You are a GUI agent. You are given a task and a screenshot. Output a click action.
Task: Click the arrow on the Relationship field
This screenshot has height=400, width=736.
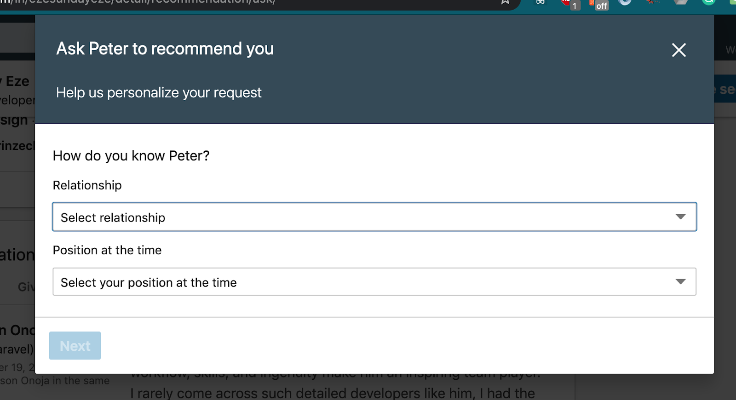click(x=680, y=217)
